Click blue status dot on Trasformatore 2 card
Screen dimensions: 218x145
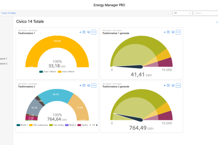click(80, 86)
